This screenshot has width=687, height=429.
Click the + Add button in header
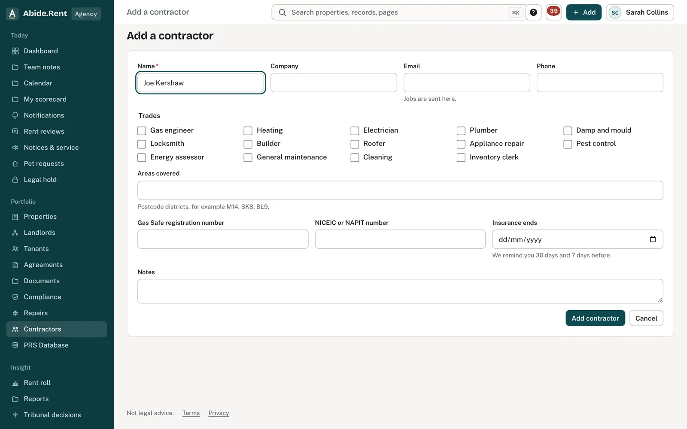coord(584,12)
